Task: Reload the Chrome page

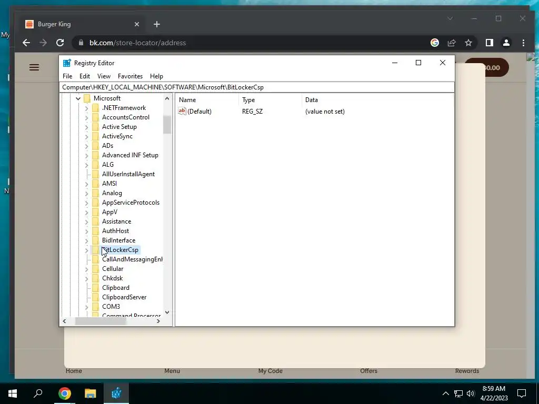Action: tap(60, 43)
